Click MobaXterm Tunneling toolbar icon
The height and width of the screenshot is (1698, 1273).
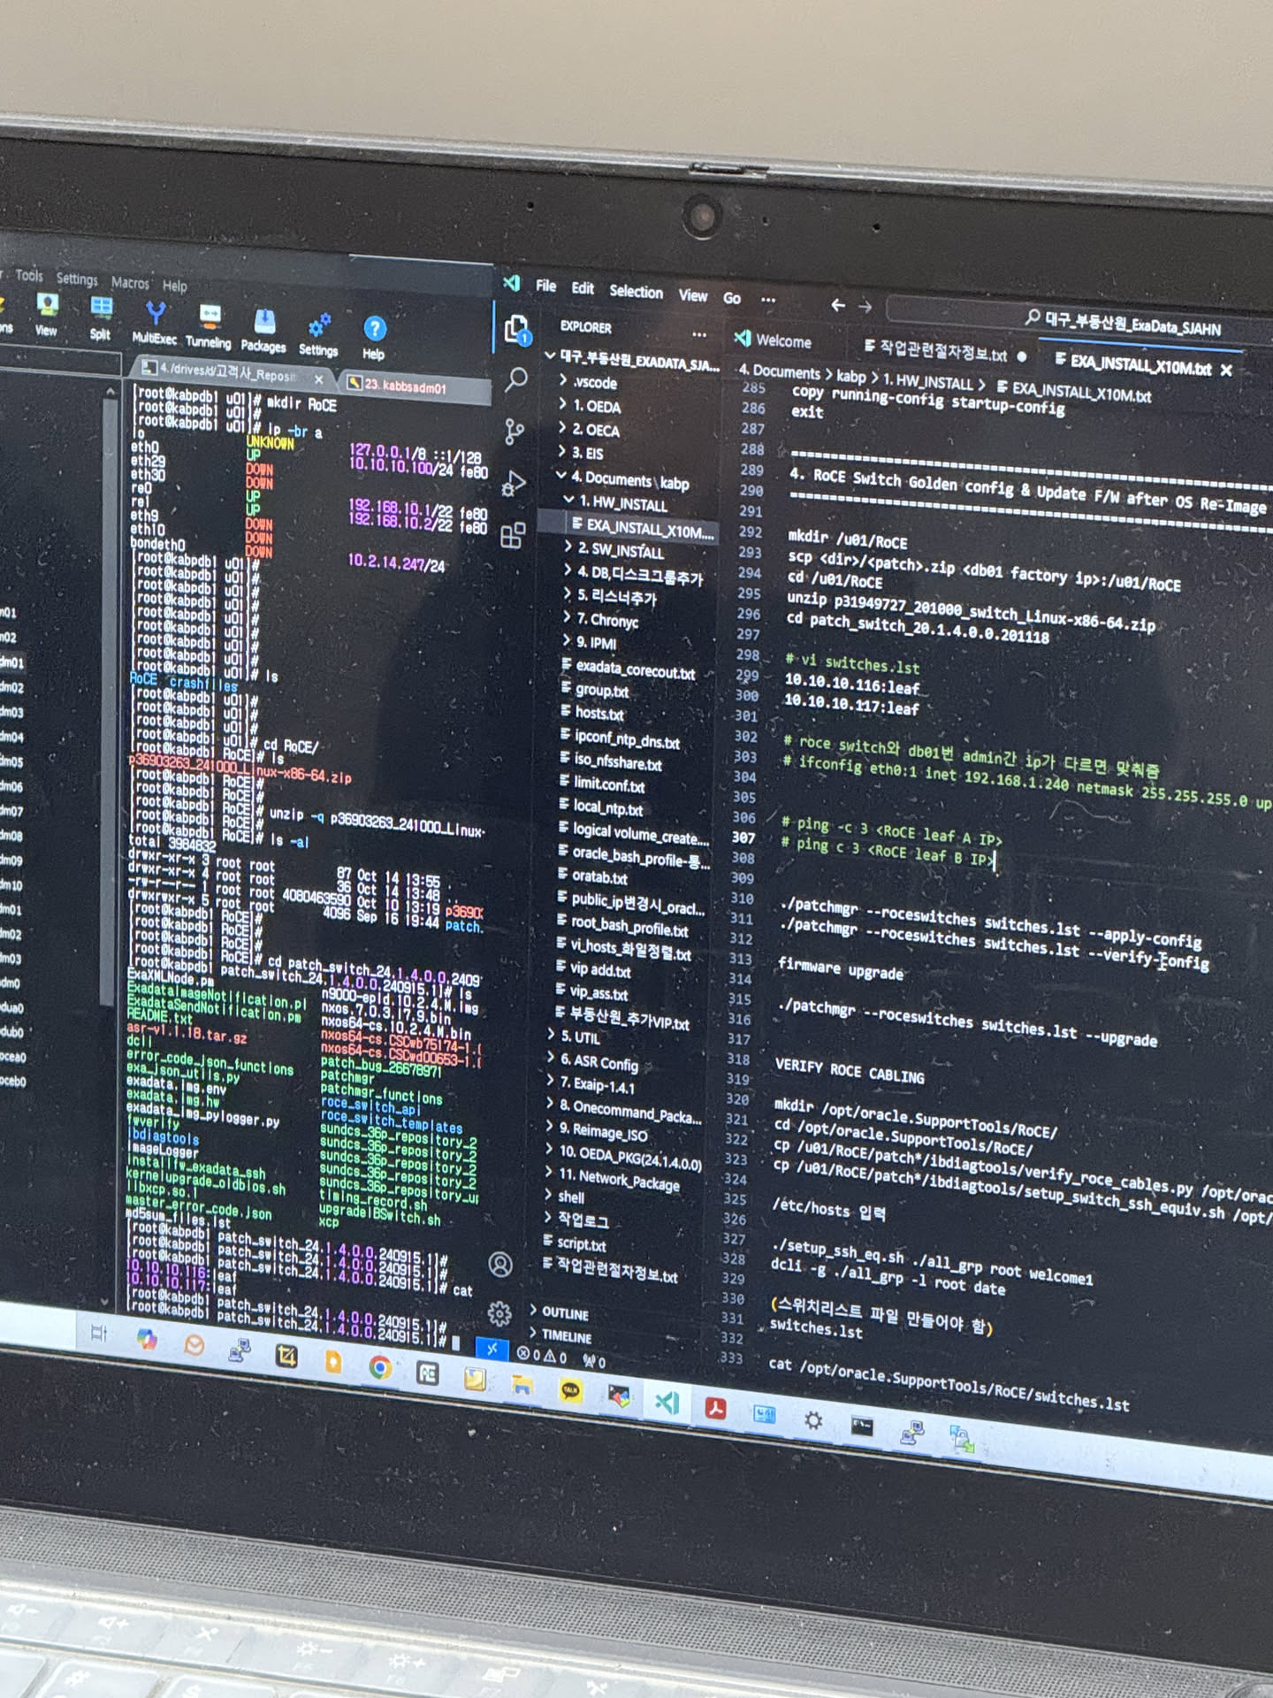[x=209, y=324]
